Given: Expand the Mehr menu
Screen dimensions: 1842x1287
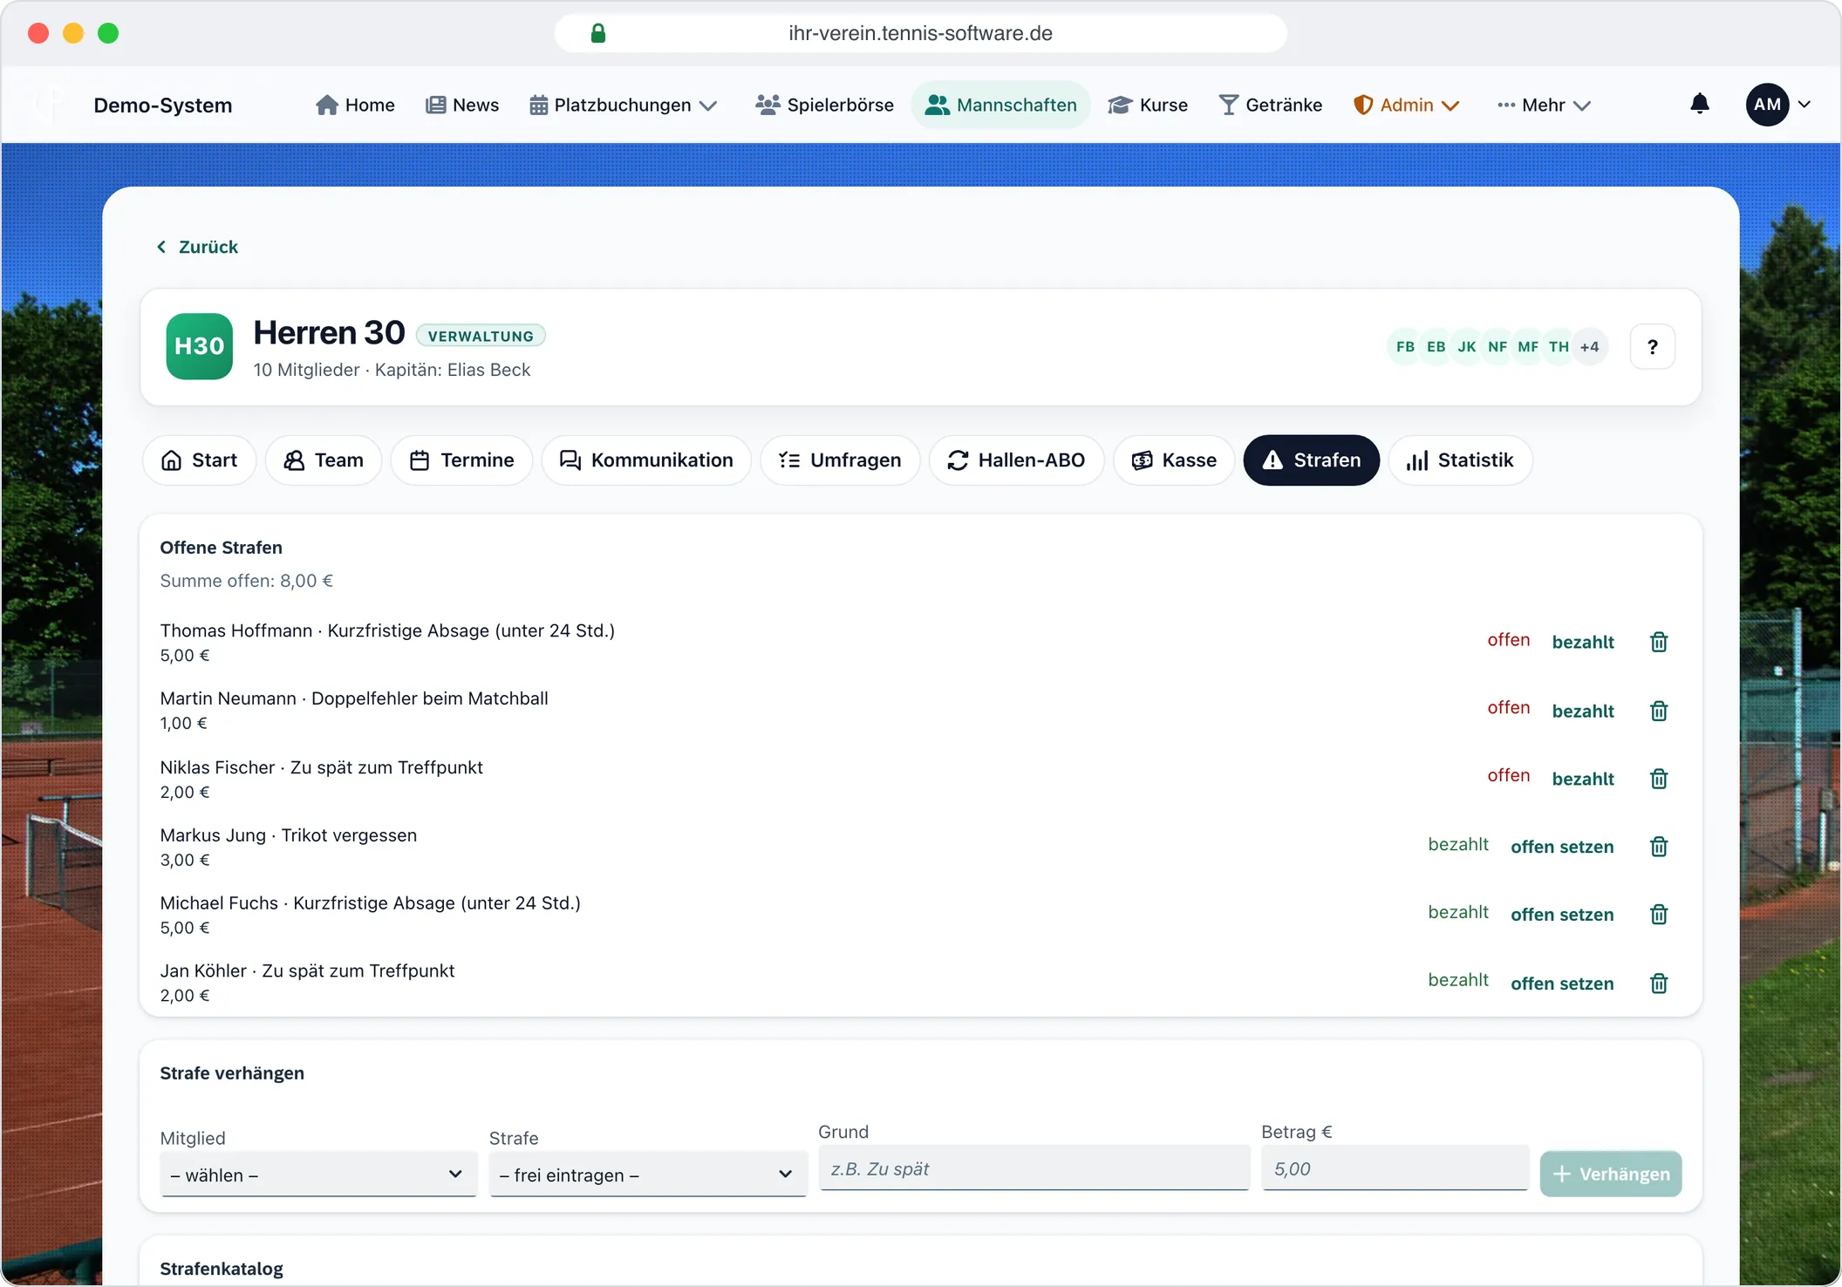Looking at the screenshot, I should pos(1544,105).
